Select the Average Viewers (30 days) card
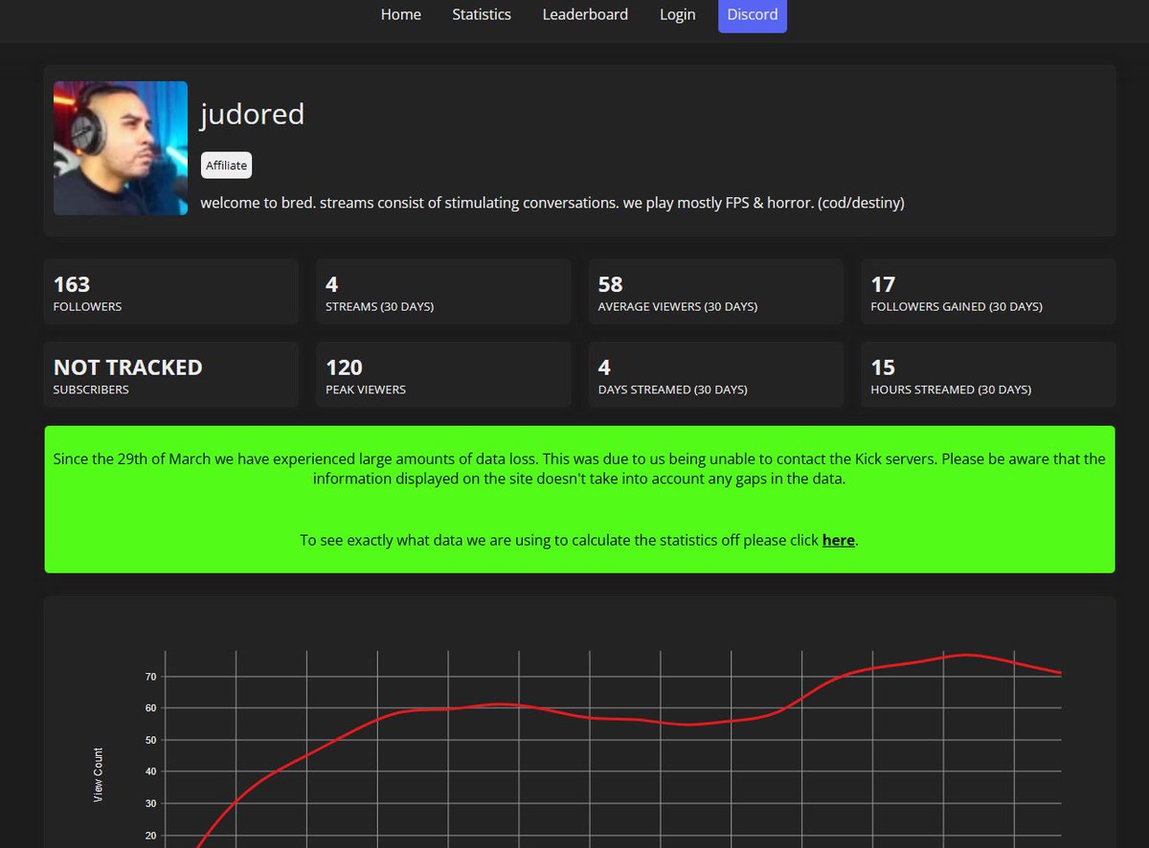 [x=716, y=291]
